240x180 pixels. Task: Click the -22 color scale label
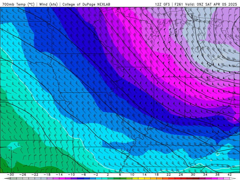click(x=35, y=175)
